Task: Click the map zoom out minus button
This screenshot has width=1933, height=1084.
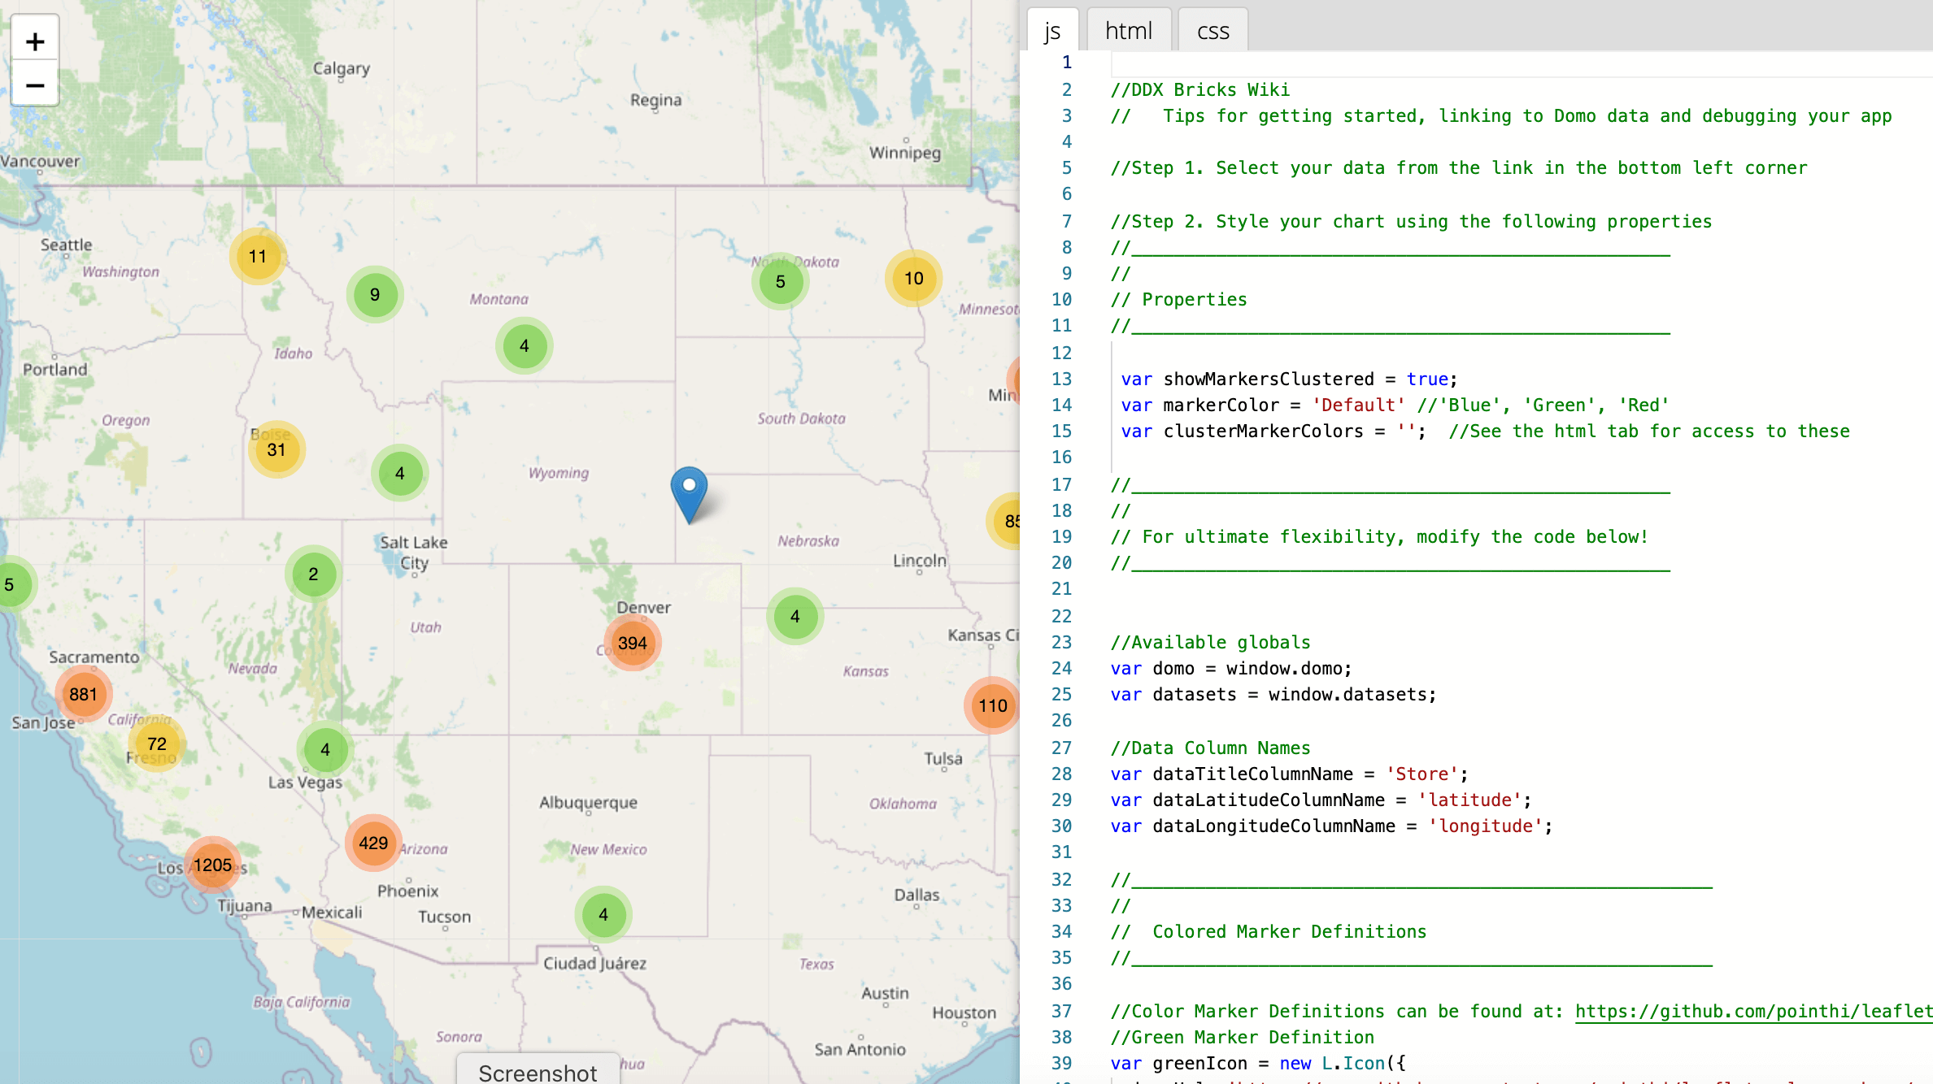Action: 35,85
